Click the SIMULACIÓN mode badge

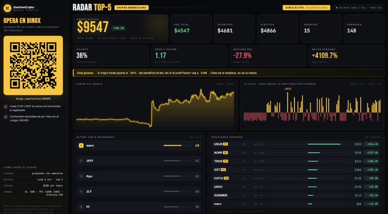[x=306, y=7]
